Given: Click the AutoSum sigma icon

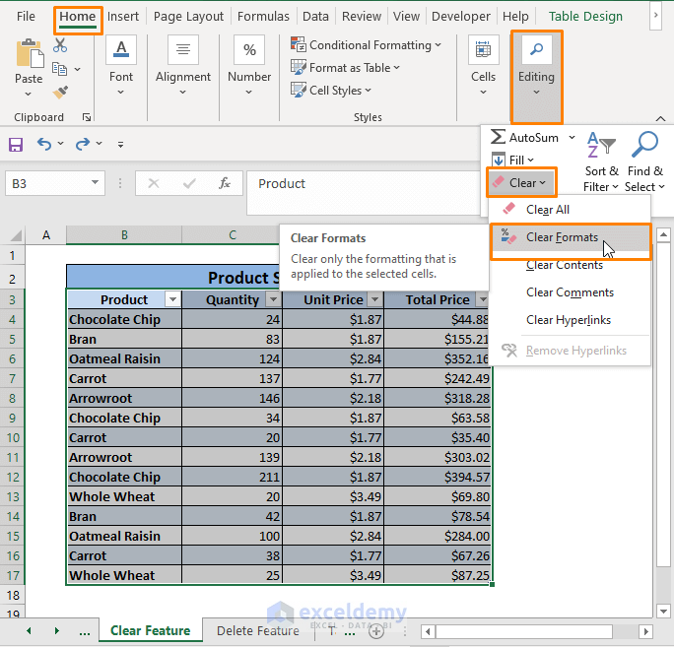Looking at the screenshot, I should click(498, 137).
